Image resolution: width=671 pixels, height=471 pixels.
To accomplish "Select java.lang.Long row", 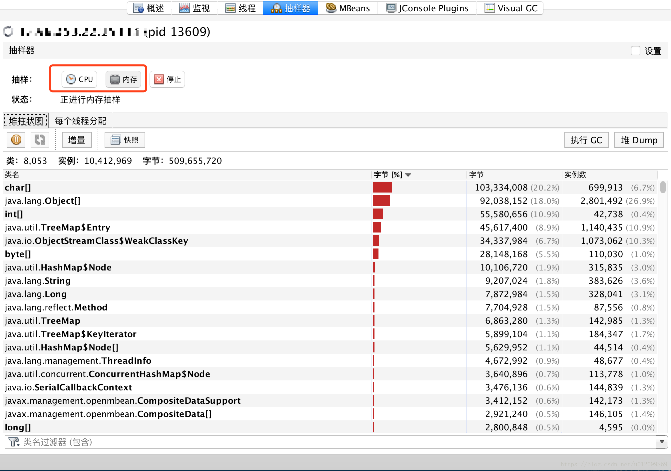I will tap(330, 294).
